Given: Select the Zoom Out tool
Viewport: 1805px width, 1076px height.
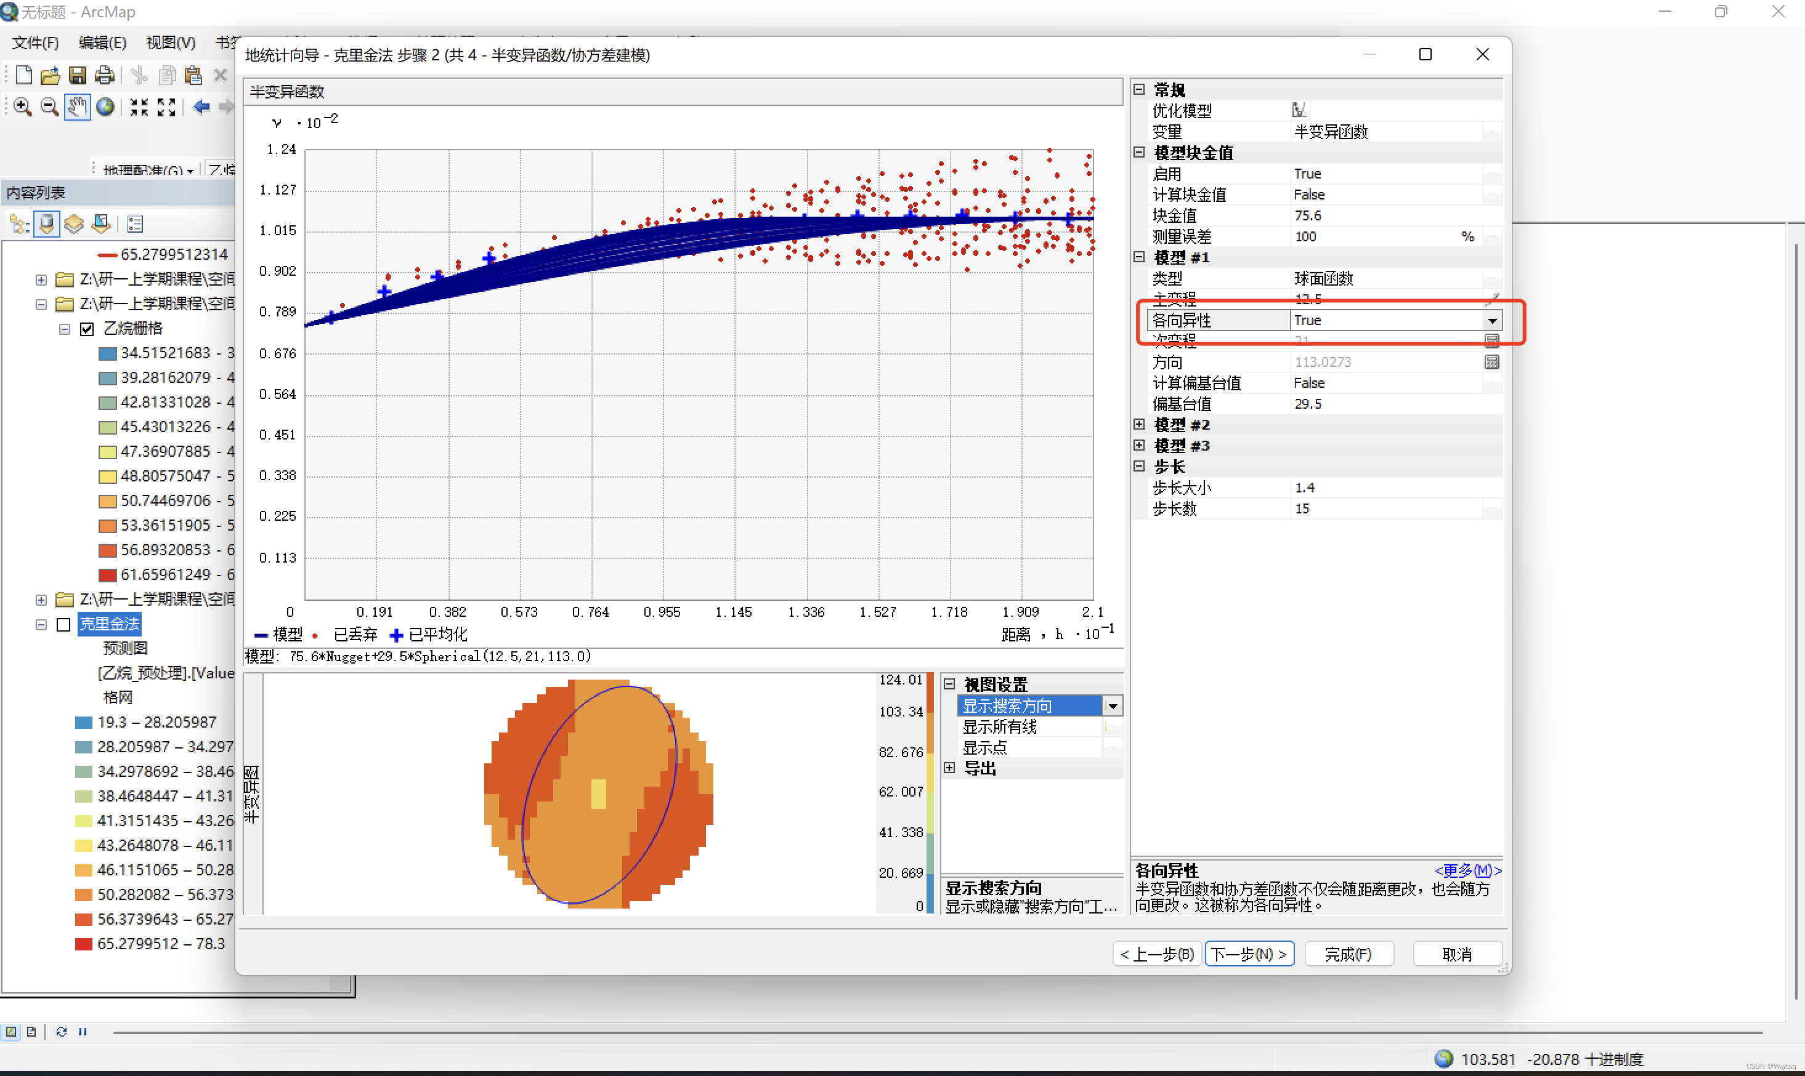Looking at the screenshot, I should (x=49, y=107).
